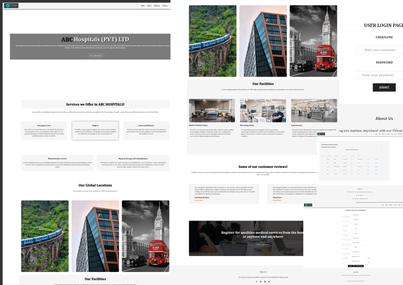Open the LinkedIn icon under the 'Serving you Anytime' tagline
Screen dimensions: 403x285
(x=269, y=282)
